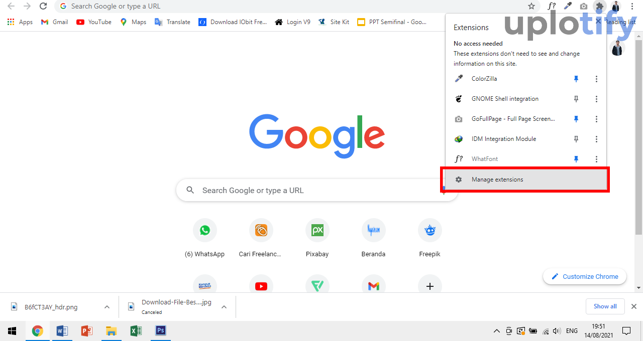The height and width of the screenshot is (341, 643).
Task: Open the Site Kit bookmark
Action: (x=334, y=22)
